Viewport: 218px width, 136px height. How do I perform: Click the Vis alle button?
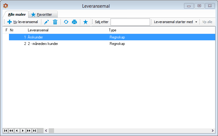click(x=207, y=22)
